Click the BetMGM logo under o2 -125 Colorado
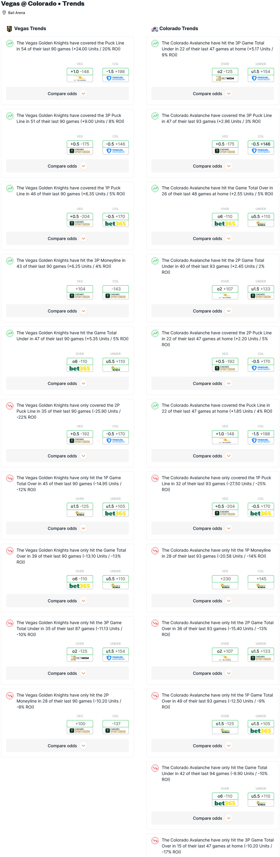 (x=225, y=78)
